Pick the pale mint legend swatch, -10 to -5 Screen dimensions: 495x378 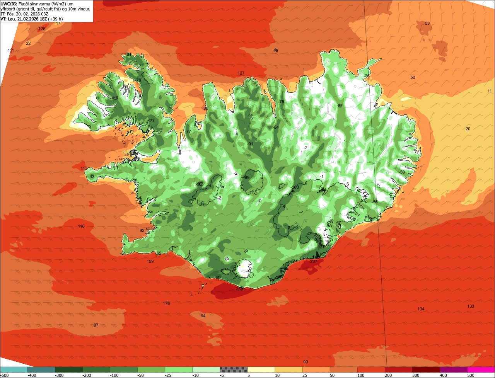click(206, 370)
